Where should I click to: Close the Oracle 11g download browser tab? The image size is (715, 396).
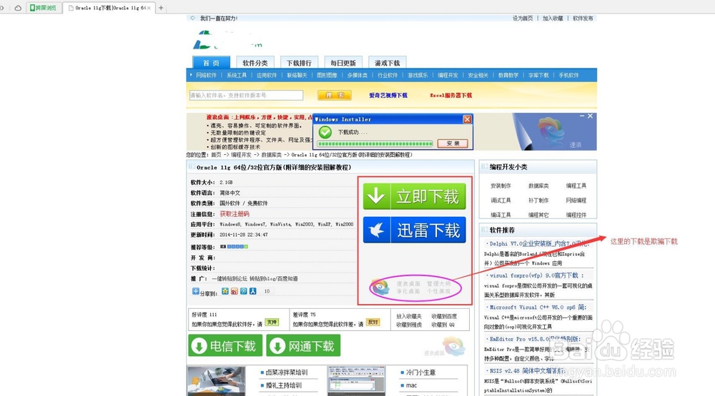[149, 8]
